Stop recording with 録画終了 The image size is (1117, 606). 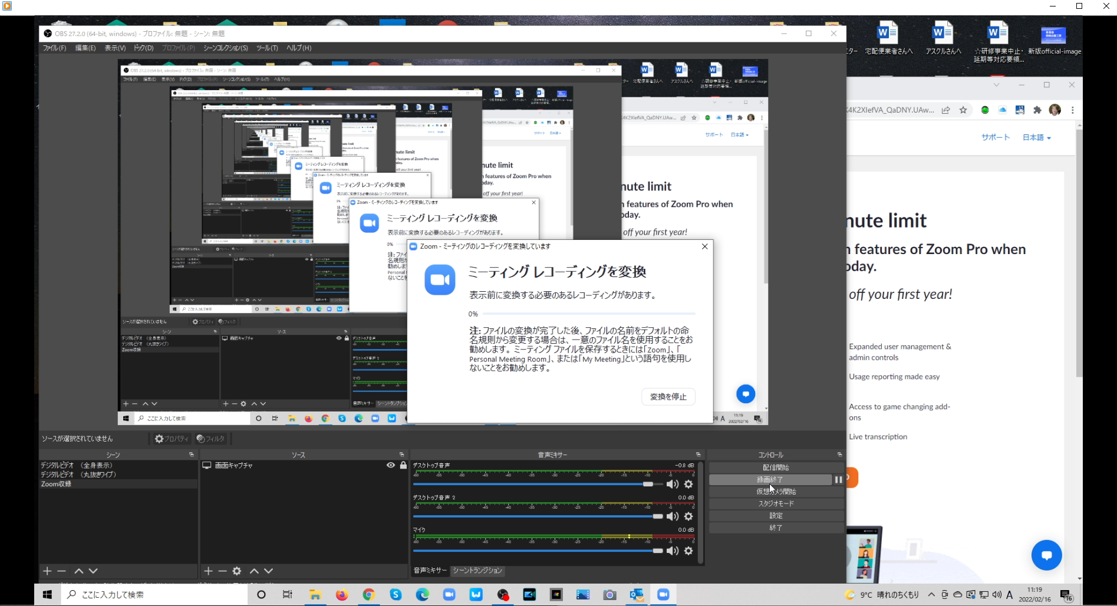tap(770, 480)
